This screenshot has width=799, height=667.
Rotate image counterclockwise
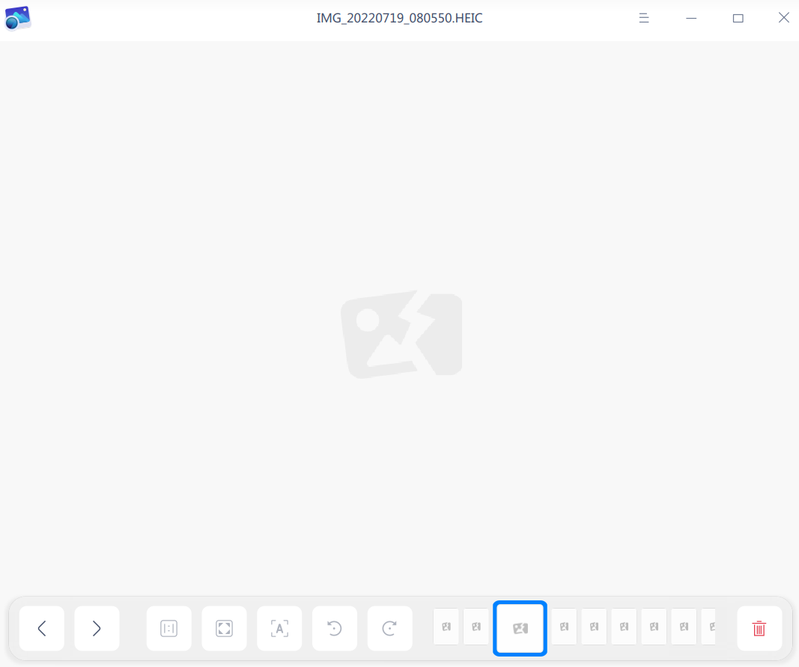point(334,628)
